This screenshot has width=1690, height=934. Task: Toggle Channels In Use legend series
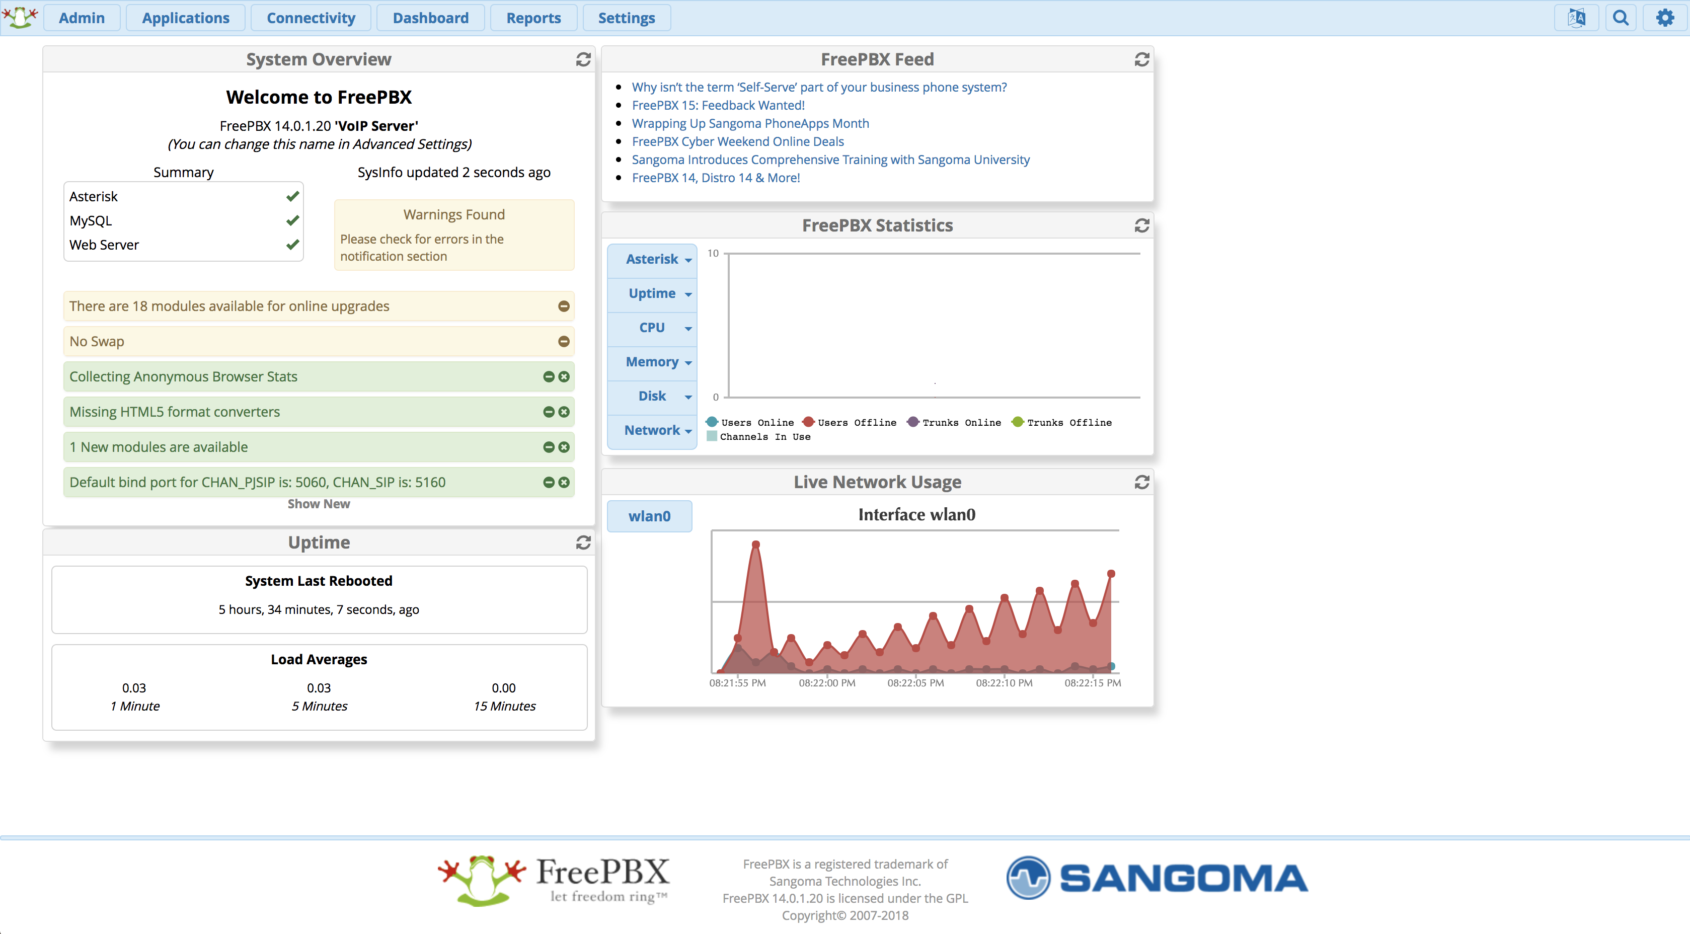758,437
